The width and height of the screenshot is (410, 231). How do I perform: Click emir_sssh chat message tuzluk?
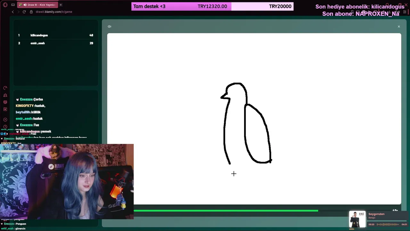pos(29,119)
